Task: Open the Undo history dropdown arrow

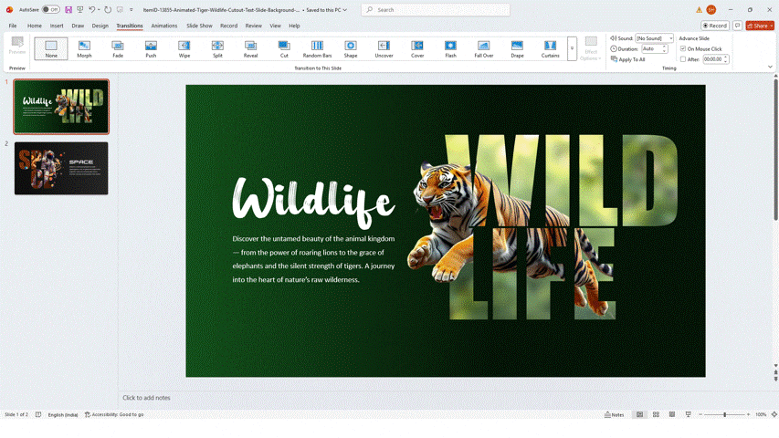Action: pyautogui.click(x=99, y=9)
